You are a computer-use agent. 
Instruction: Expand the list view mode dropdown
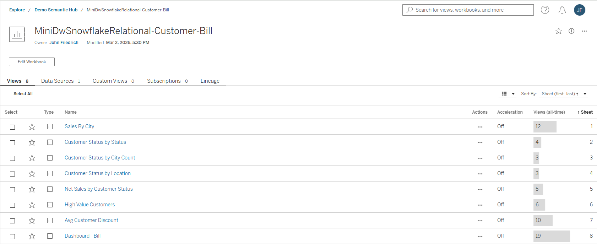(508, 94)
